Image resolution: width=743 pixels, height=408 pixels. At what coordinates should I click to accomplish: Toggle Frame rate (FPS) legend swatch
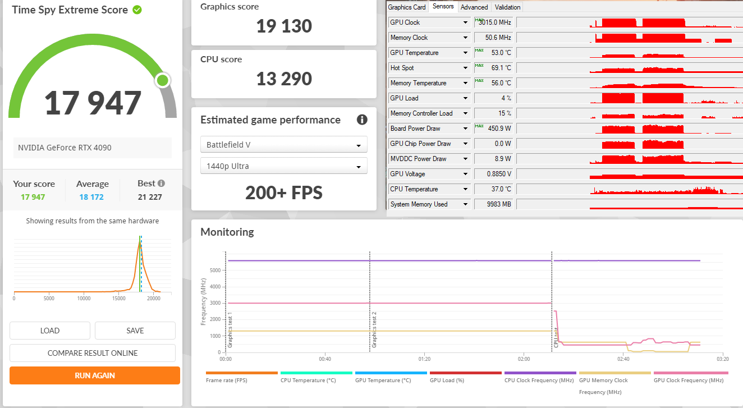(242, 373)
